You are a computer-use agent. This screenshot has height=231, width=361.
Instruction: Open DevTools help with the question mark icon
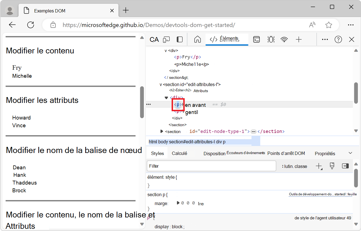tap(338, 39)
